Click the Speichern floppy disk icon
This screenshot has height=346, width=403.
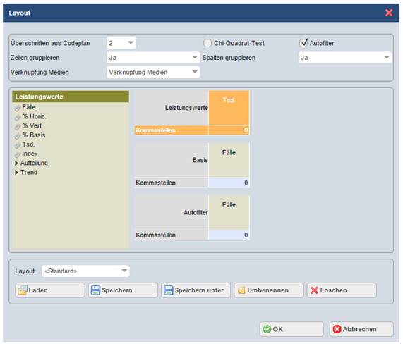95,290
